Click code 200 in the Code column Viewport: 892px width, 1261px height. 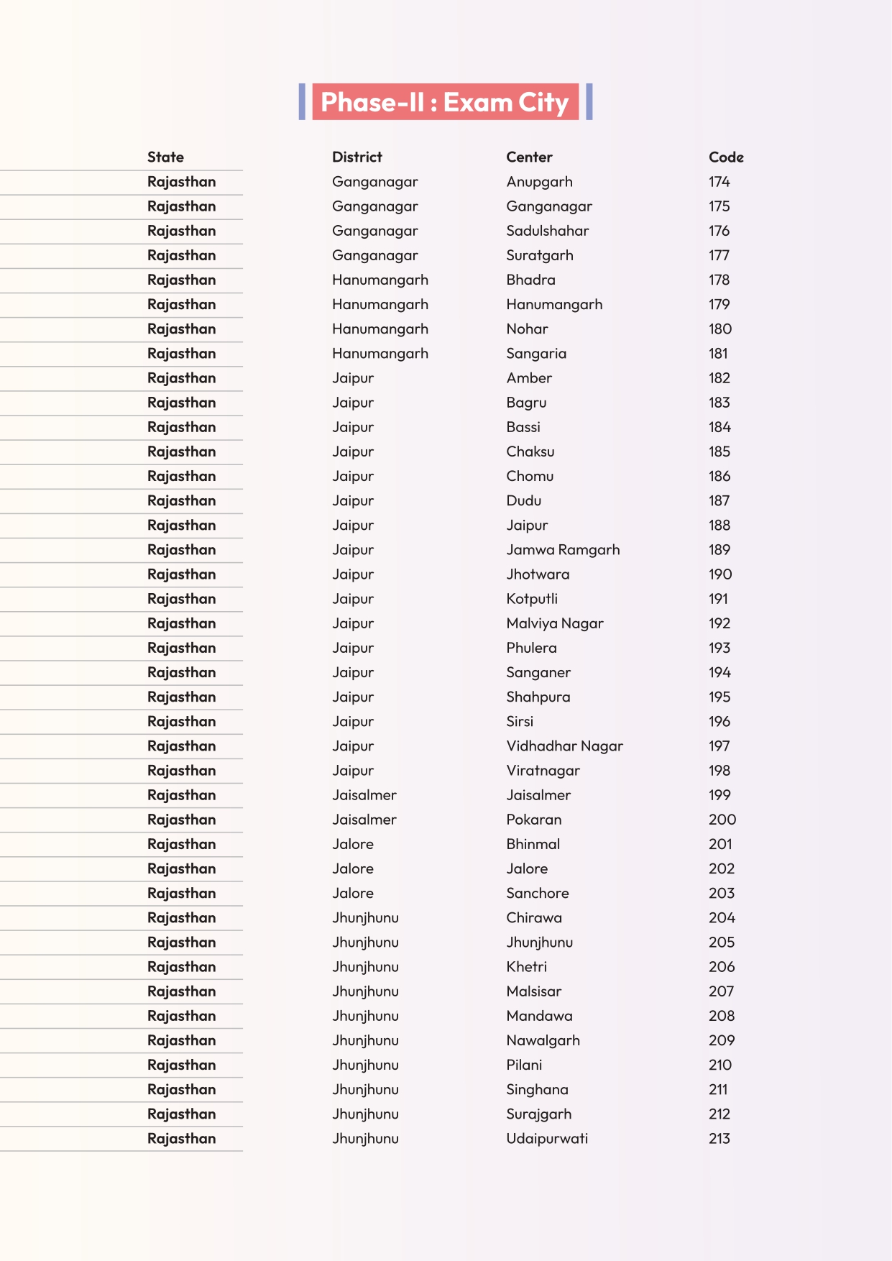pos(722,820)
